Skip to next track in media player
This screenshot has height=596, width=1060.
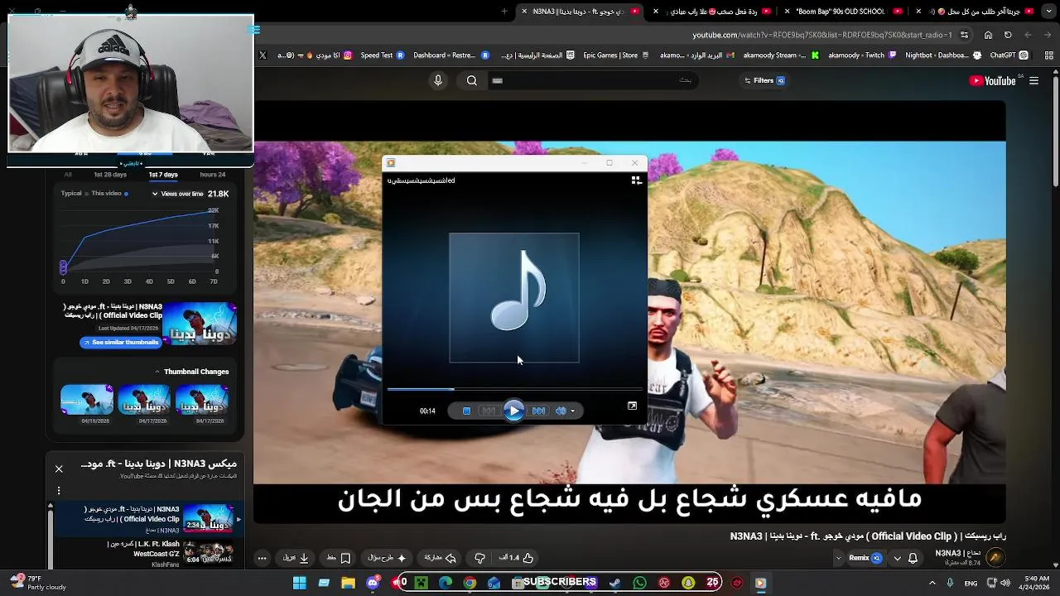coord(539,411)
